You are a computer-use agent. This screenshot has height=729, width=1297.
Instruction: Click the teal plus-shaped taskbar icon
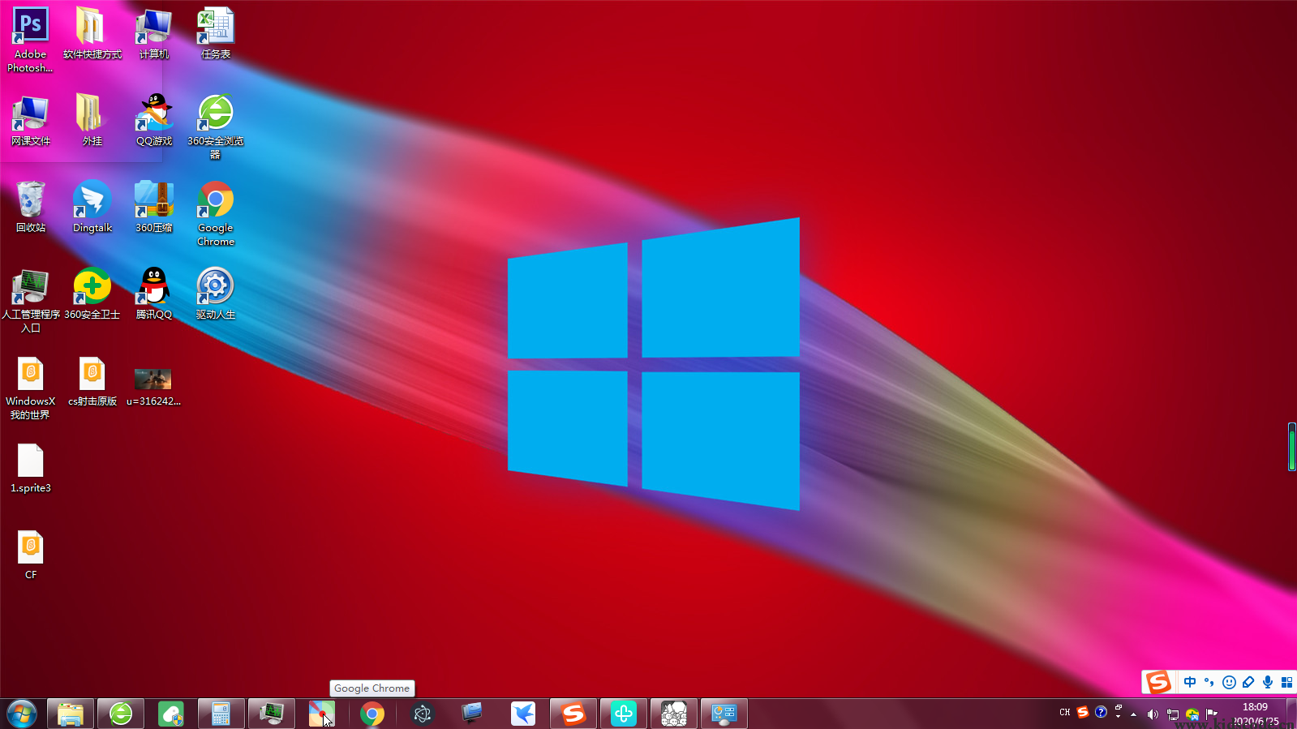(x=624, y=714)
